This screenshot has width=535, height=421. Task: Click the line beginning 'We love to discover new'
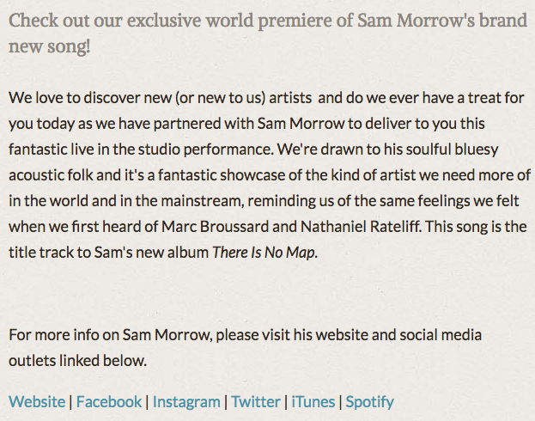click(266, 98)
